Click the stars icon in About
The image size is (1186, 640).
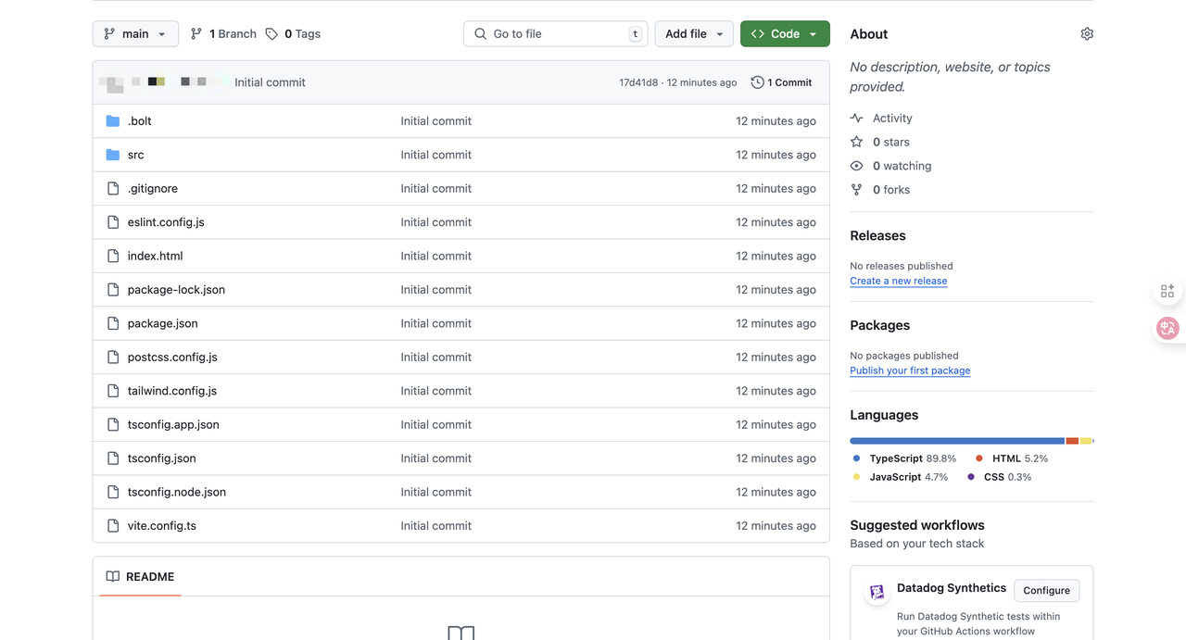click(856, 142)
